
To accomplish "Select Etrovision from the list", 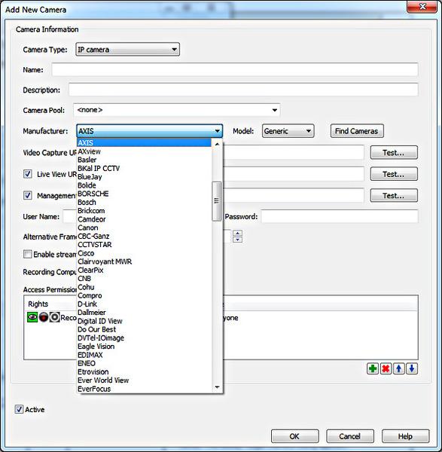I will (x=144, y=371).
